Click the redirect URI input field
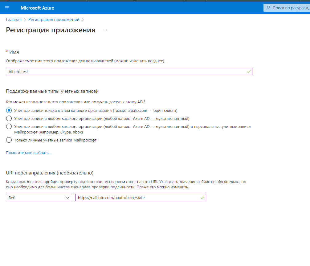This screenshot has height=266, width=310. pos(141,198)
